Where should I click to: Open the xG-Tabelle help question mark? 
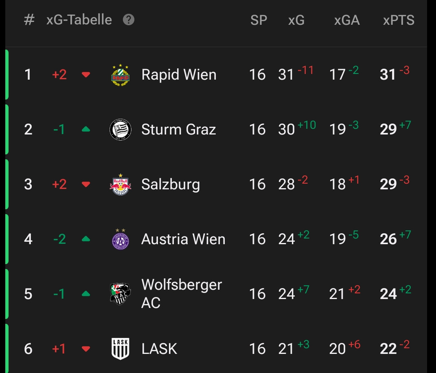coord(129,20)
